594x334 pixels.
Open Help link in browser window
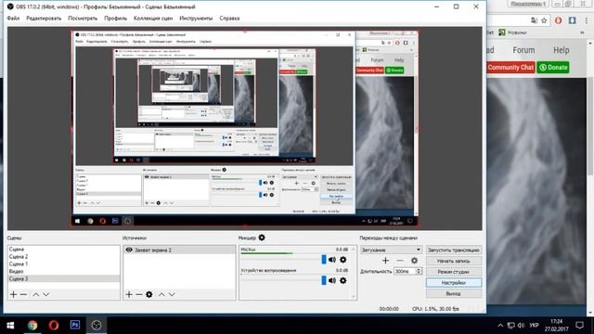click(x=561, y=50)
